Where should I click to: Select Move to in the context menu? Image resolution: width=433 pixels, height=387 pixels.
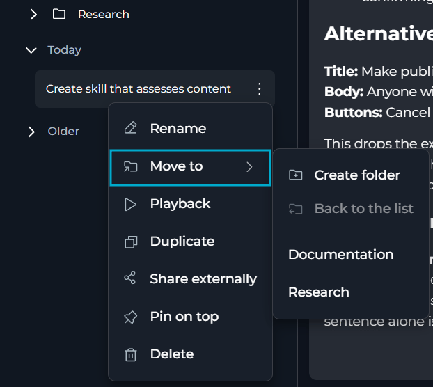pos(190,168)
